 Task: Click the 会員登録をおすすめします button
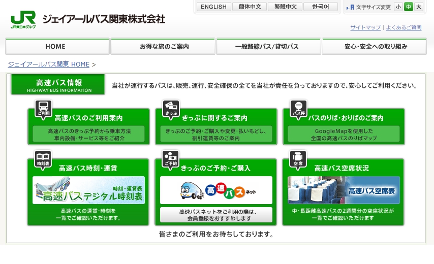pos(216,215)
